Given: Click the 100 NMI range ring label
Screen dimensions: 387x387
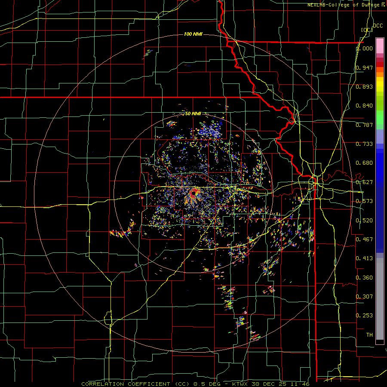Looking at the screenshot, I should [x=193, y=34].
